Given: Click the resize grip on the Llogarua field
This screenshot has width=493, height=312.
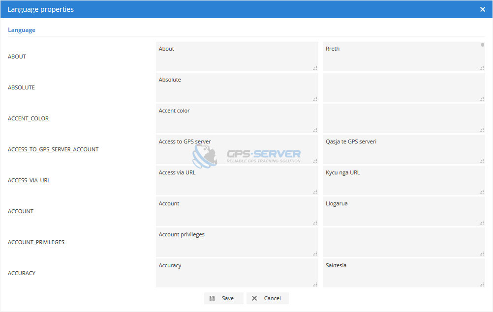Looking at the screenshot, I should [x=482, y=223].
